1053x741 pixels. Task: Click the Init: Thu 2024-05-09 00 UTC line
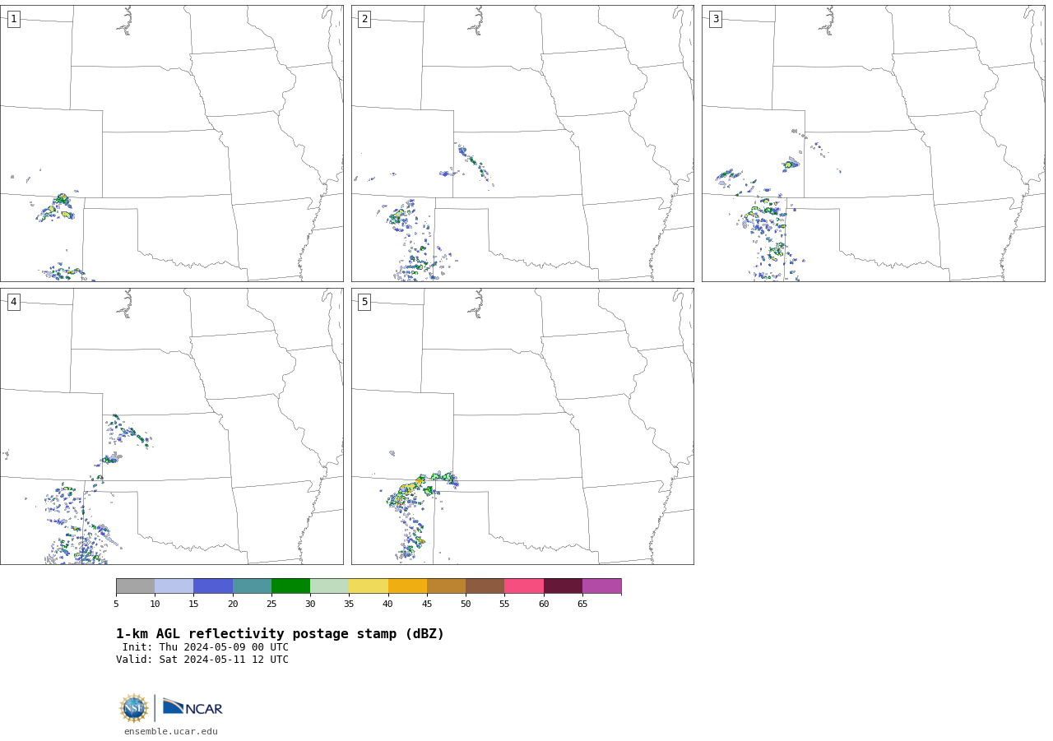click(206, 647)
